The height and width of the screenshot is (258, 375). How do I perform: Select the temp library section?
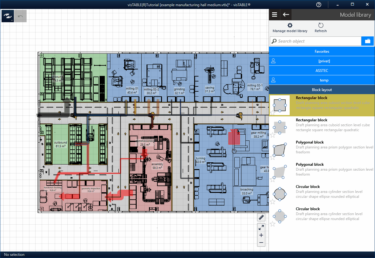click(x=322, y=80)
